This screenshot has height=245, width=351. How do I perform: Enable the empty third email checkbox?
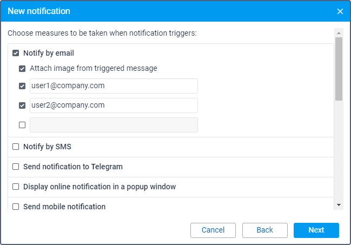click(x=22, y=125)
